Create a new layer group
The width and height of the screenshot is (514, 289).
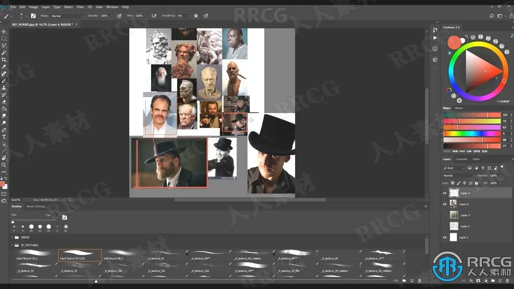click(493, 281)
